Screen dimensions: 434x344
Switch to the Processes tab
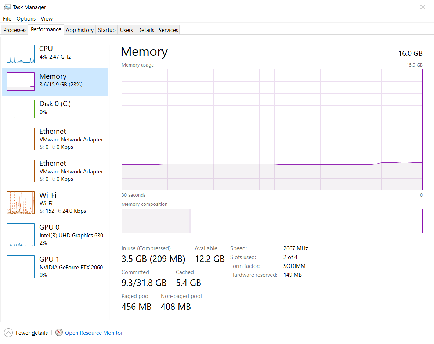pyautogui.click(x=14, y=30)
